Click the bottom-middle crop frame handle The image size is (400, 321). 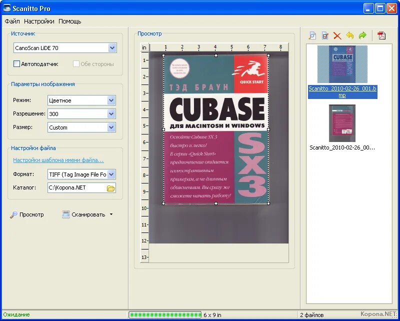pyautogui.click(x=216, y=203)
